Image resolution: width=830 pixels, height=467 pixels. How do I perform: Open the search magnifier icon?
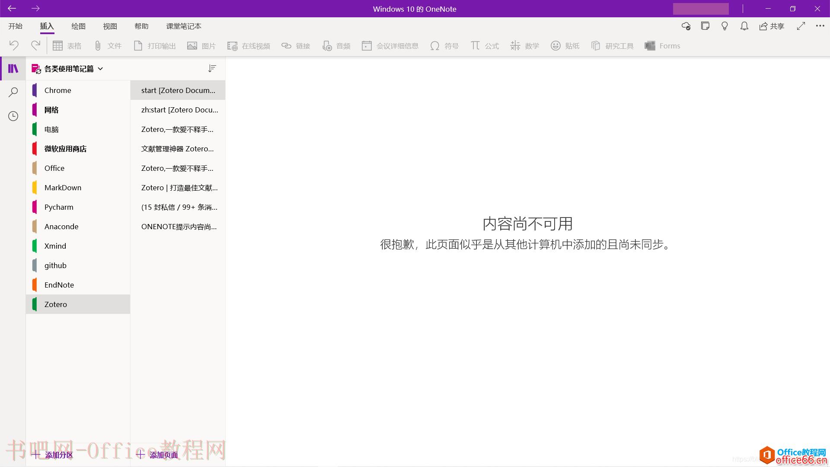pos(13,92)
